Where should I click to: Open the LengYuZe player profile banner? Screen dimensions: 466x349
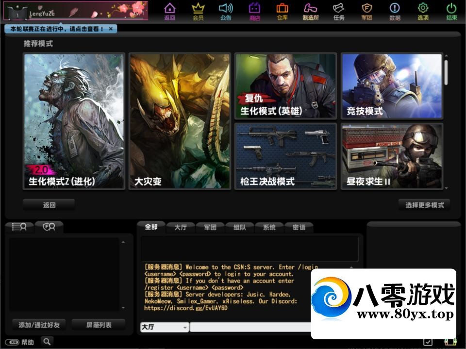(x=76, y=11)
